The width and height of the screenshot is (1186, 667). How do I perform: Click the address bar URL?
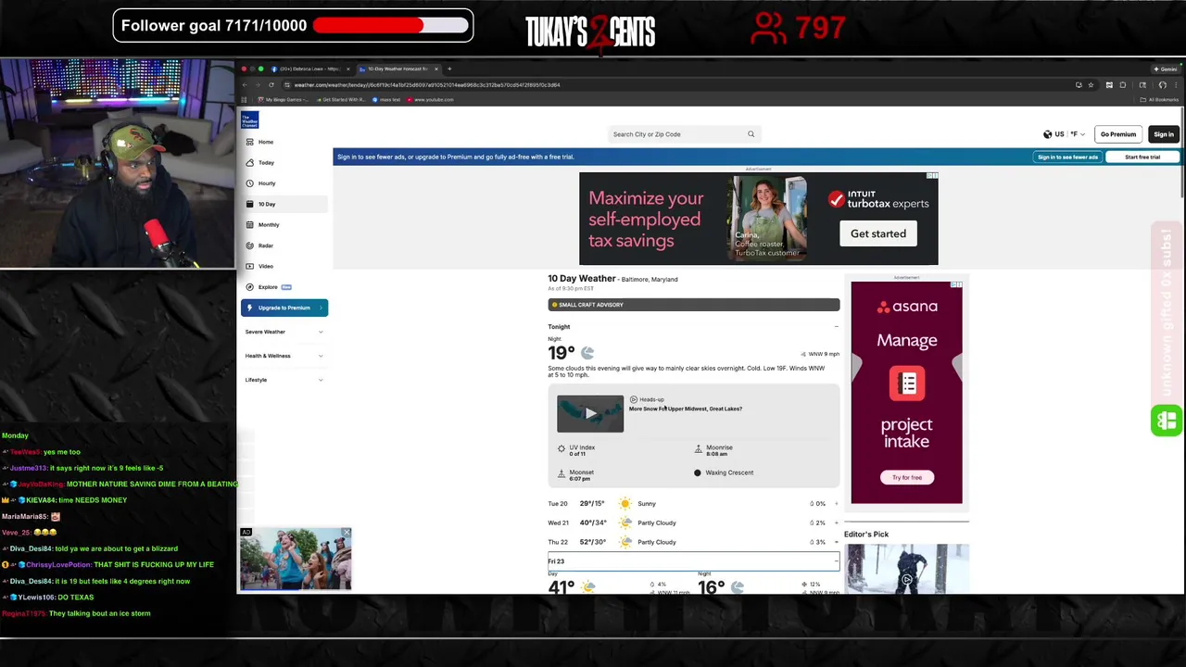427,85
